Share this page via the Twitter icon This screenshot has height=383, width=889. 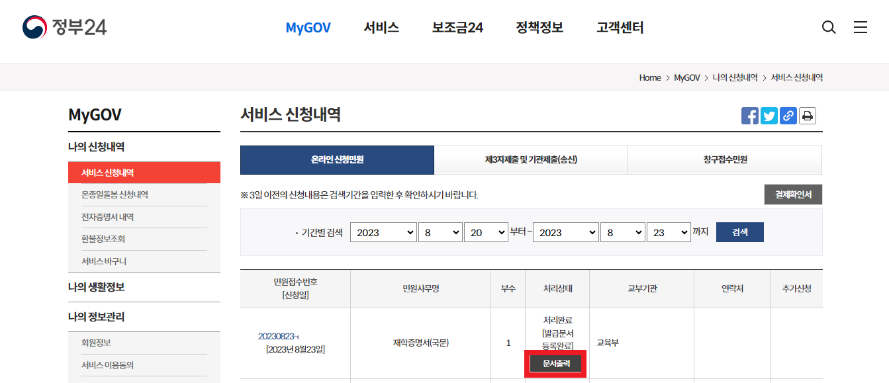pos(769,115)
